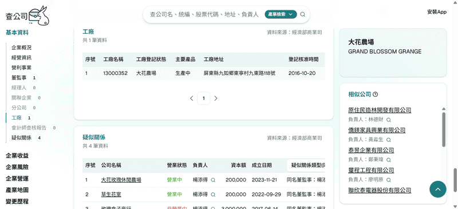The image size is (458, 209).
Task: Open 大花玫瑰休閒農場 company link
Action: point(121,180)
